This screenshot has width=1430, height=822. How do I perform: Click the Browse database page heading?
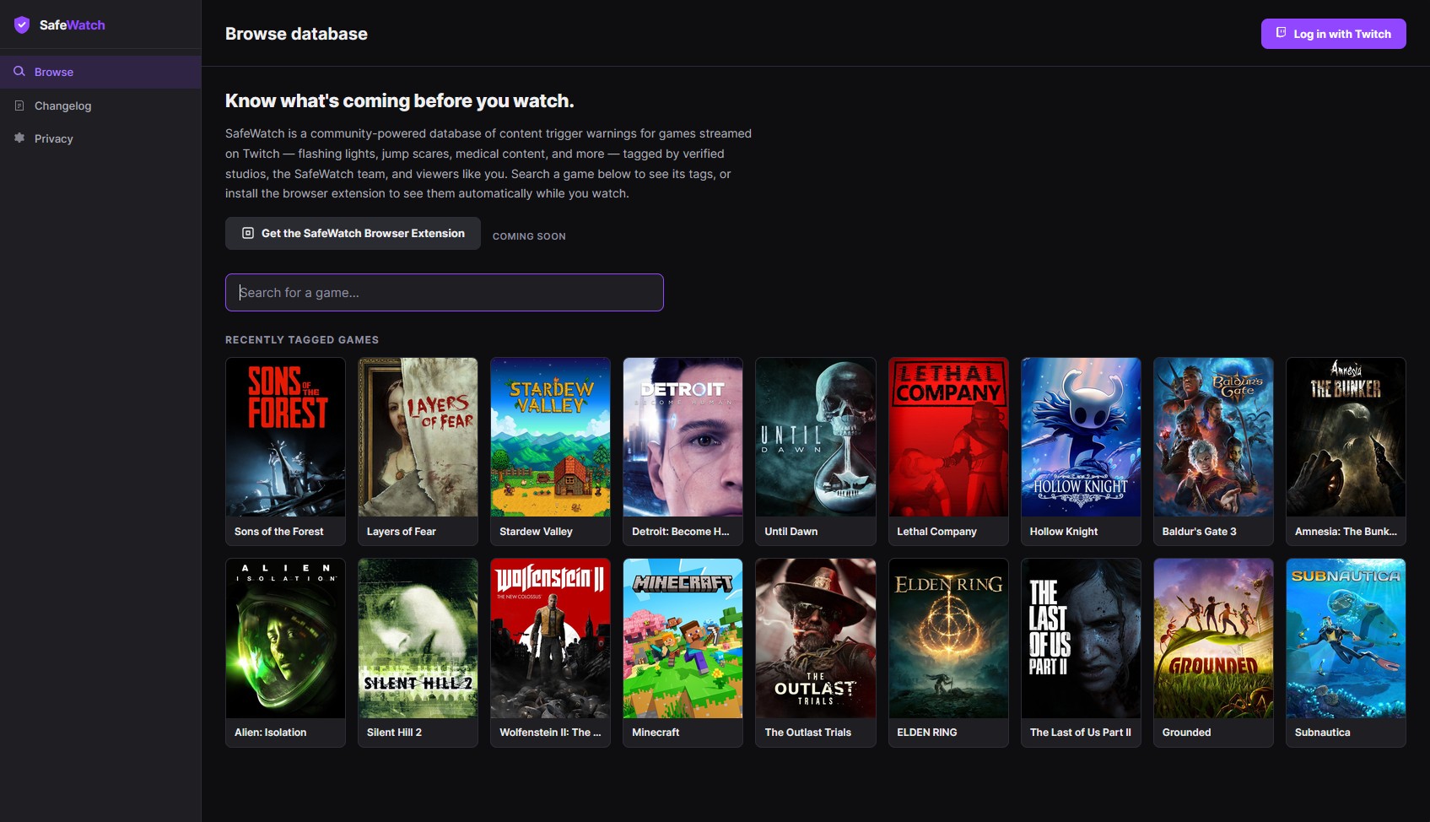coord(296,34)
